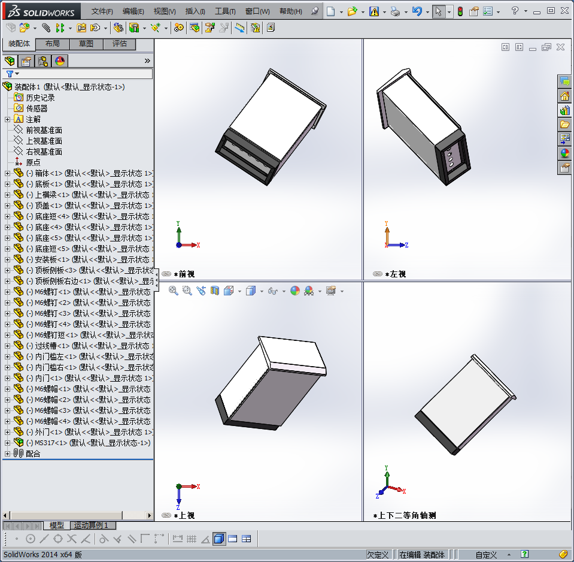Open the DisplayManager color ball tab icon

[60, 61]
